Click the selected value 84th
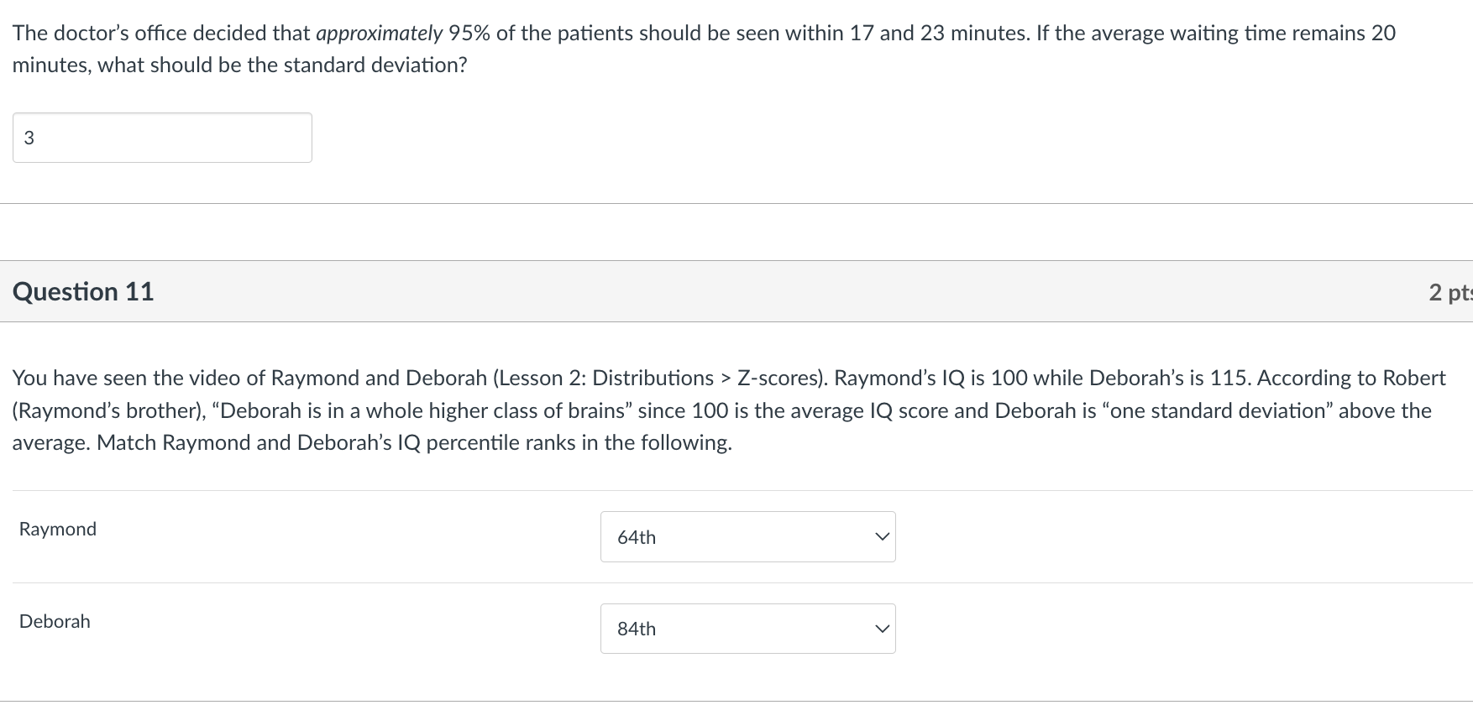The image size is (1473, 705). (x=637, y=629)
